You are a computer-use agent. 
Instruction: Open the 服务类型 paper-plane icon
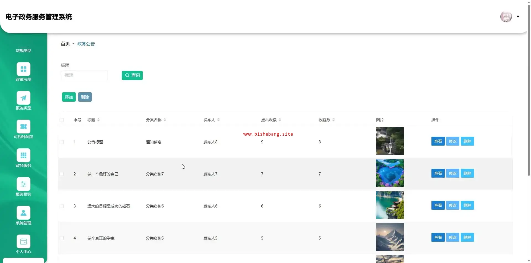click(x=24, y=98)
